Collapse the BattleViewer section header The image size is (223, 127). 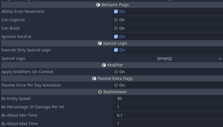pyautogui.click(x=115, y=92)
